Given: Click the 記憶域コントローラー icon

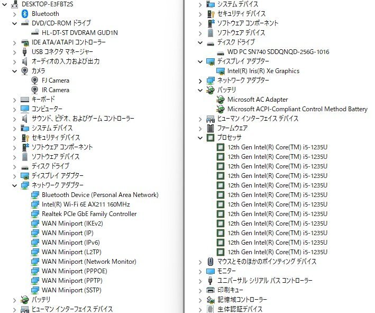Looking at the screenshot, I should [210, 300].
